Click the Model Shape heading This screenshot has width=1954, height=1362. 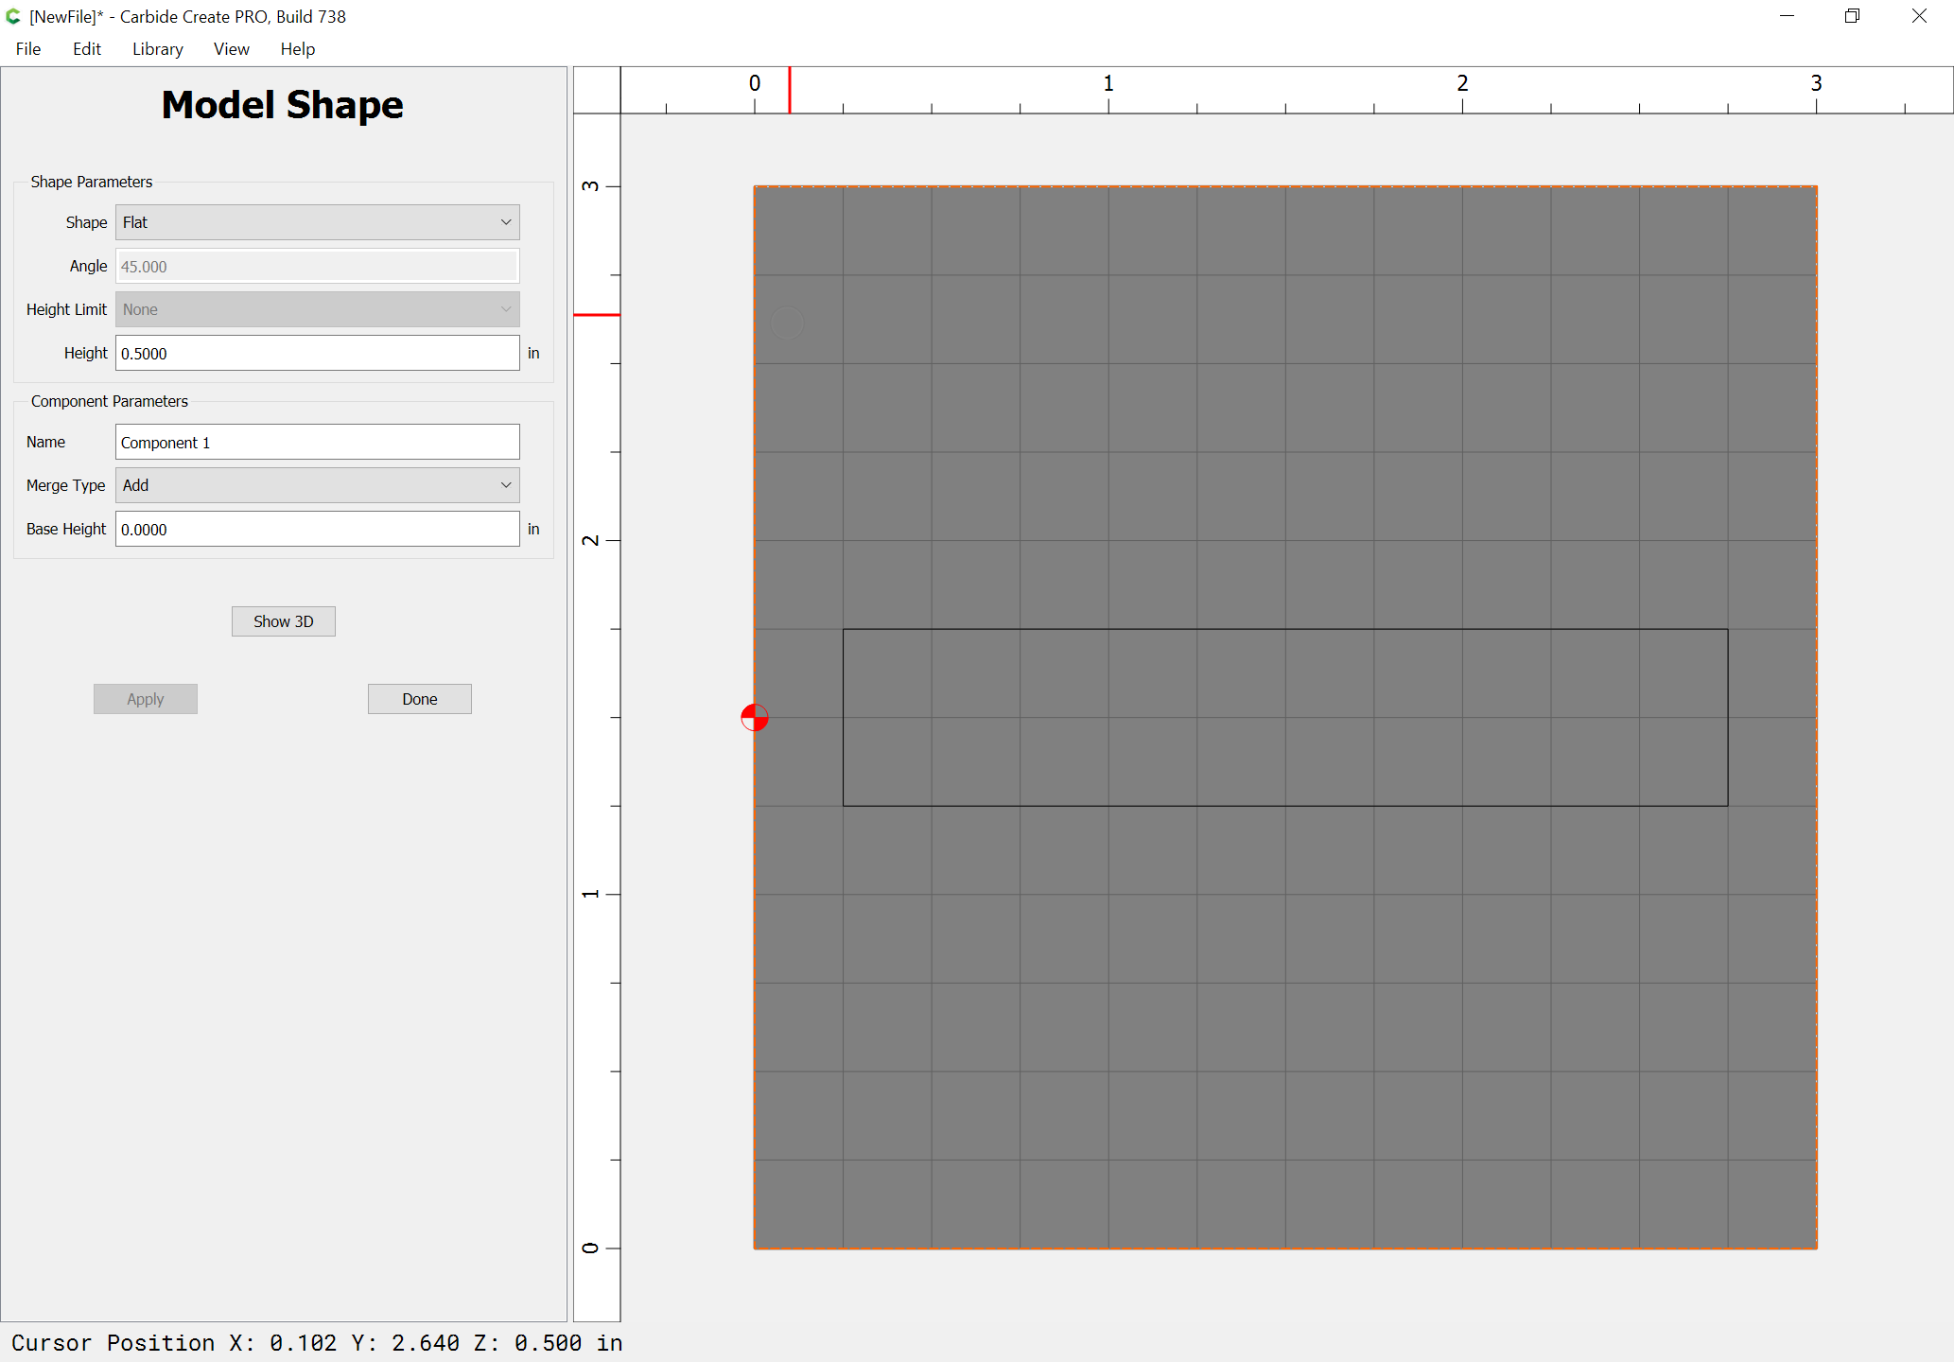(283, 104)
